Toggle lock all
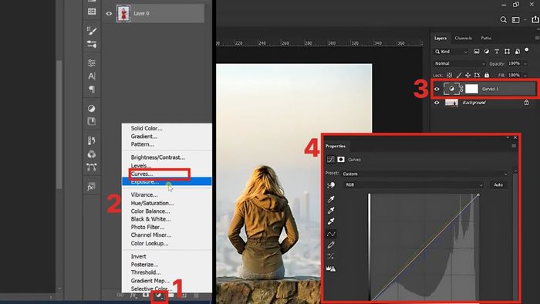This screenshot has width=540, height=304. coord(487,75)
